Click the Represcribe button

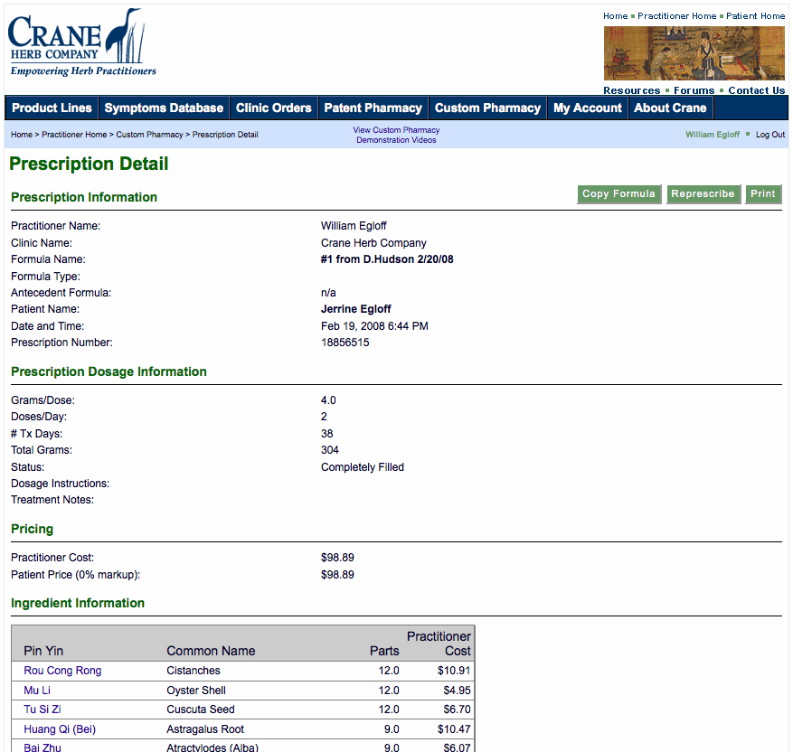tap(703, 194)
